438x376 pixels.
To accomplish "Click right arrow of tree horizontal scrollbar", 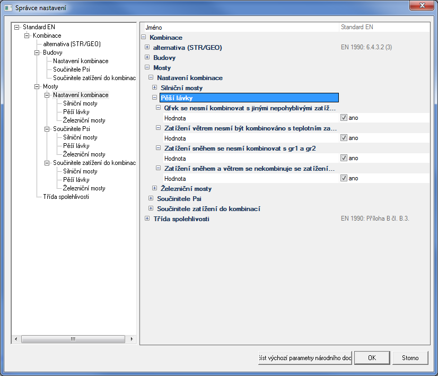I will pyautogui.click(x=132, y=339).
